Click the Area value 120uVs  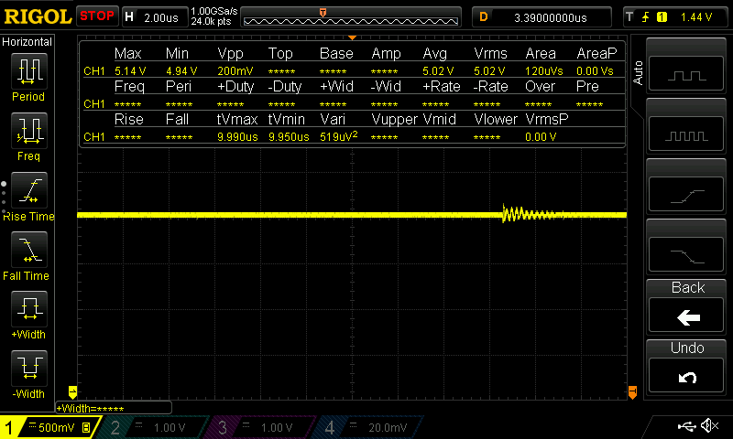(543, 71)
